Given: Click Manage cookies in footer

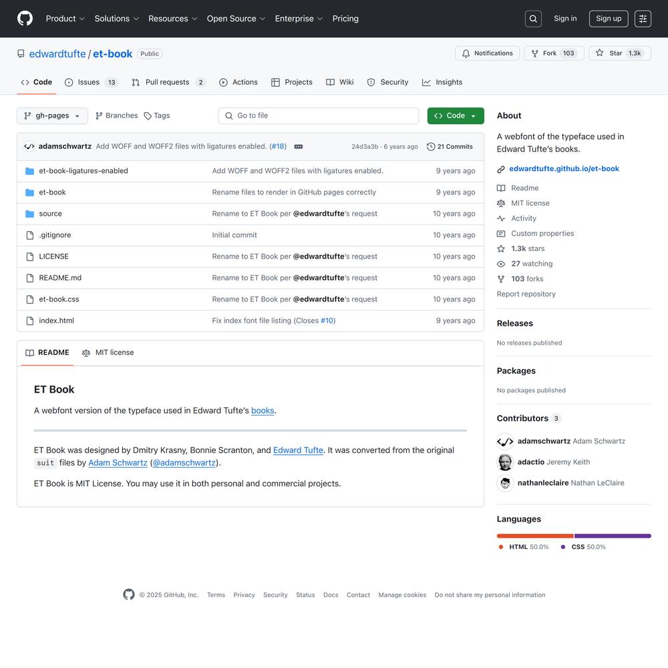Looking at the screenshot, I should pyautogui.click(x=402, y=595).
